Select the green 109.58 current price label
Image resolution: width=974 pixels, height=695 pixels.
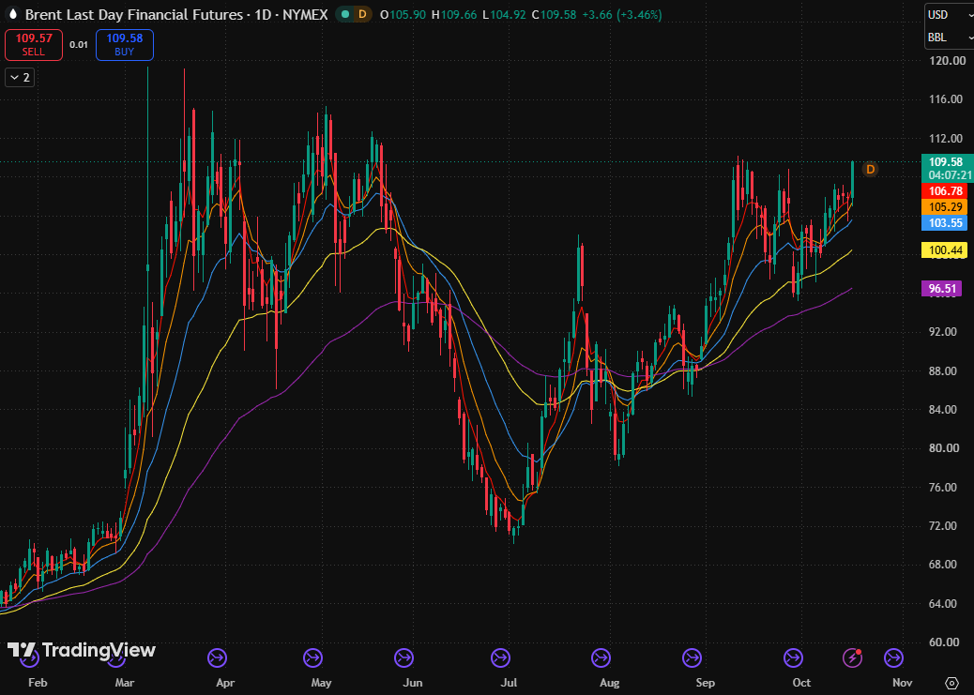(x=946, y=162)
